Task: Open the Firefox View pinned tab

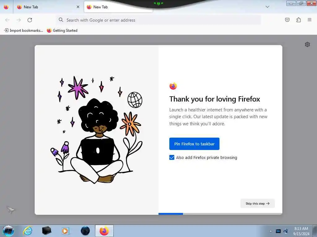Action: (x=6, y=7)
